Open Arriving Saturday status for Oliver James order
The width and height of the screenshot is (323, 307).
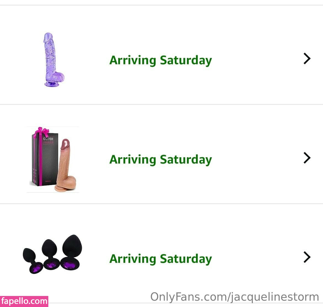pyautogui.click(x=160, y=159)
